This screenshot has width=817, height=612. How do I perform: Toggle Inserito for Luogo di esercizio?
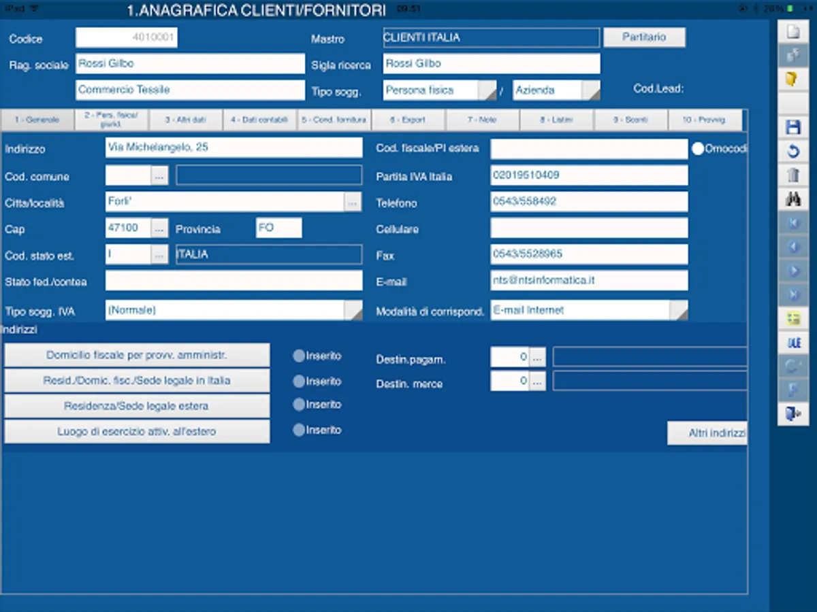click(x=298, y=430)
